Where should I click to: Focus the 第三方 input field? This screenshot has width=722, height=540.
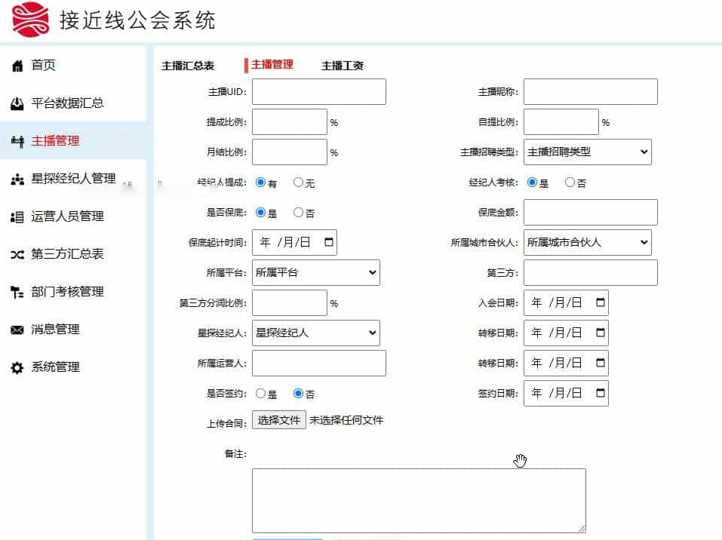pos(591,272)
